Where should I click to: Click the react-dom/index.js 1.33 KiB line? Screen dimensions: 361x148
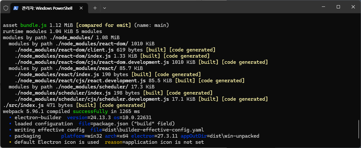(x=112, y=56)
